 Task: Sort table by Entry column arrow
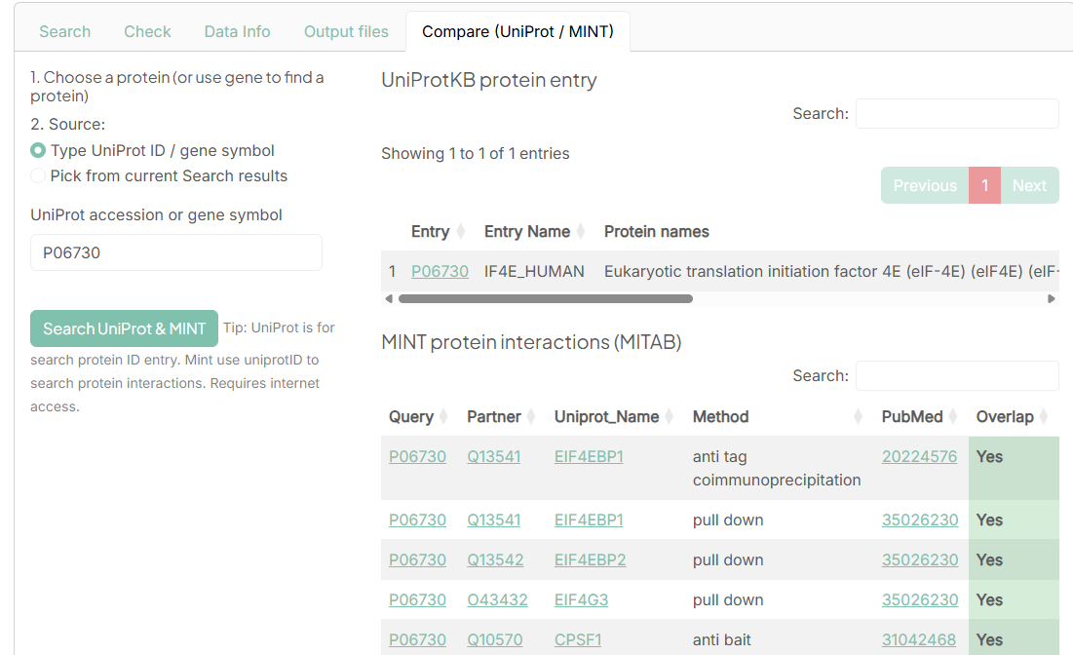[x=459, y=231]
